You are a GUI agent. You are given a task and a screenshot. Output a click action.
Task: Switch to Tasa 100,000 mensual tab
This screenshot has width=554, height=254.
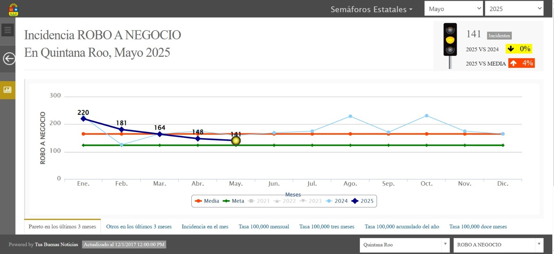point(263,227)
